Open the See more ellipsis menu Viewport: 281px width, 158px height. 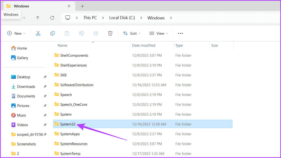[181, 33]
